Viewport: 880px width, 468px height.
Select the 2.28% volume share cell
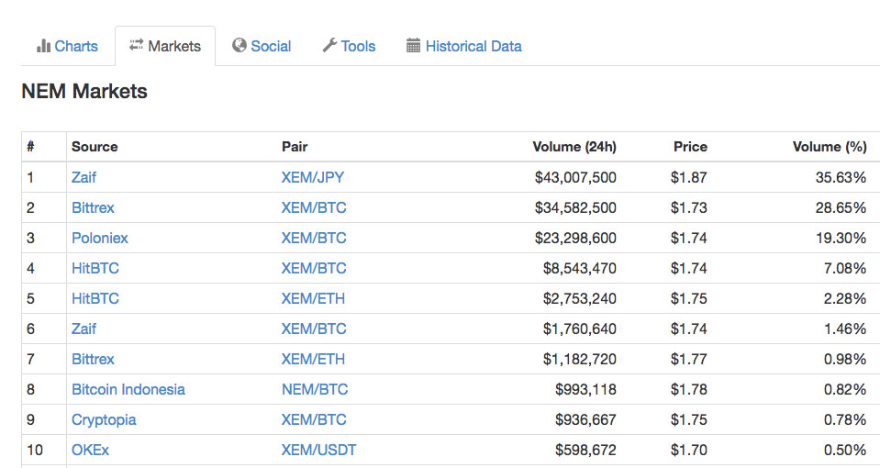coord(844,298)
